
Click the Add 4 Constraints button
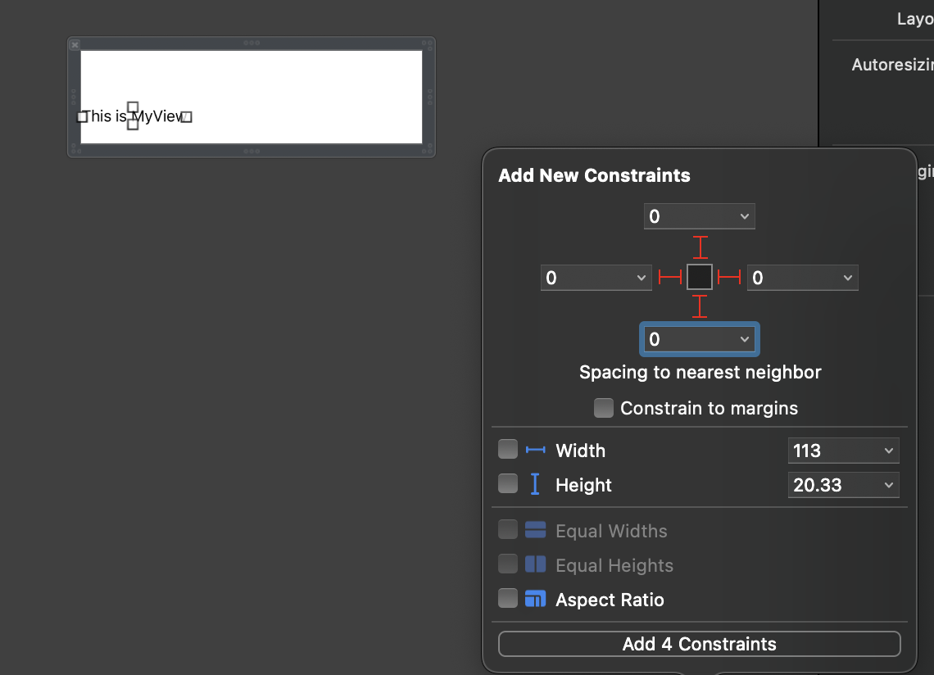click(700, 644)
